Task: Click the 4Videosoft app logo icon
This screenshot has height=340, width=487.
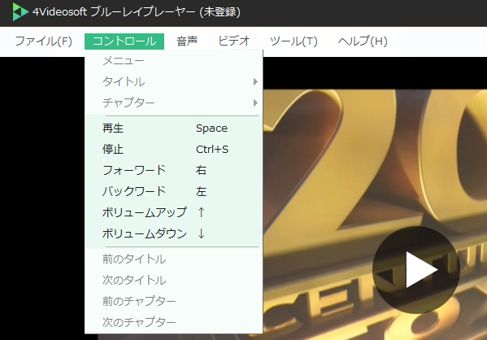Action: tap(20, 12)
